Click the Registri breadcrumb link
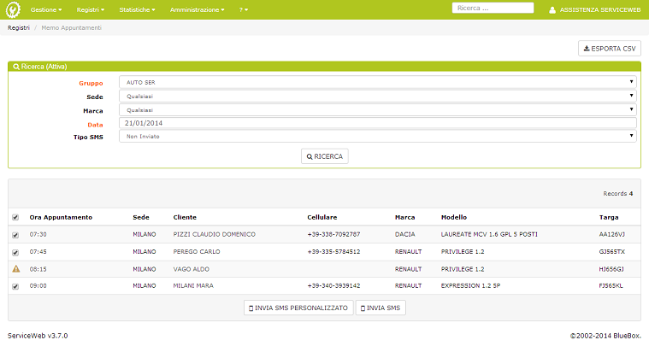The image size is (649, 340). point(19,27)
